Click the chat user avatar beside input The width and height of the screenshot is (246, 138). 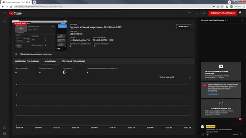coord(203,127)
